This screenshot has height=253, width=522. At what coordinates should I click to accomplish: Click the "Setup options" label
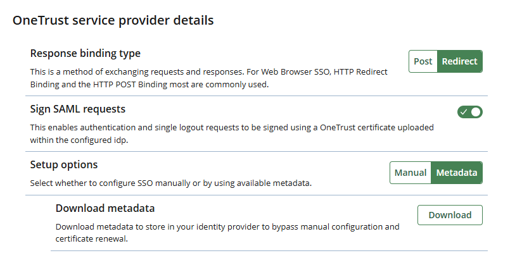pos(64,164)
